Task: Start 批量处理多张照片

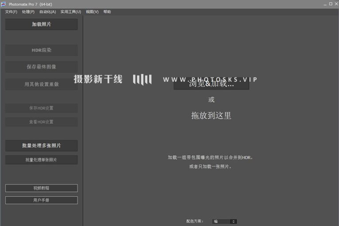Action: 42,146
